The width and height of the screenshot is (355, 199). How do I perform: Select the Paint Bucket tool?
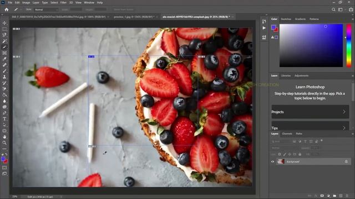4,95
